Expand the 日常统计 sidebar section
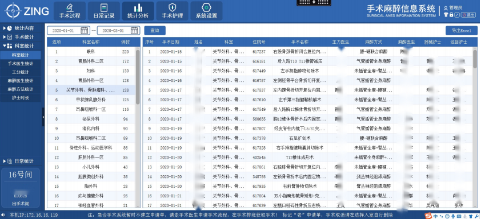Viewport: 481px width, 219px height. pyautogui.click(x=20, y=161)
